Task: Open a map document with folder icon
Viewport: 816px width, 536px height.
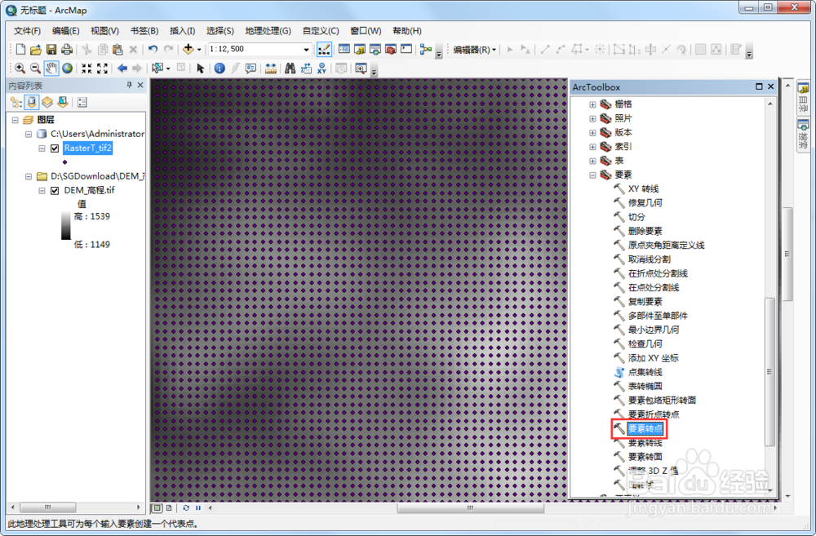Action: (35, 50)
